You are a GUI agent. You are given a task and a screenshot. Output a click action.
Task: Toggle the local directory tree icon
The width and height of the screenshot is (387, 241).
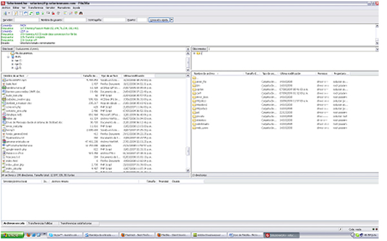coord(20,13)
